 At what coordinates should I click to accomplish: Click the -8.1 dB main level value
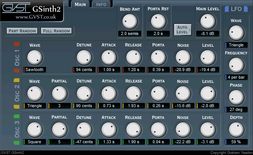208,33
